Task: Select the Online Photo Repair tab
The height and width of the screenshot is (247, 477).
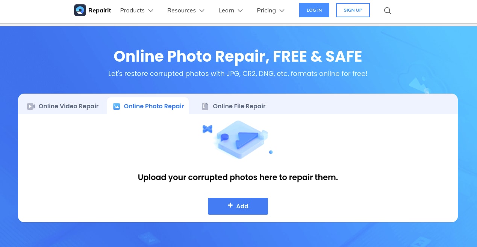Action: [x=148, y=106]
